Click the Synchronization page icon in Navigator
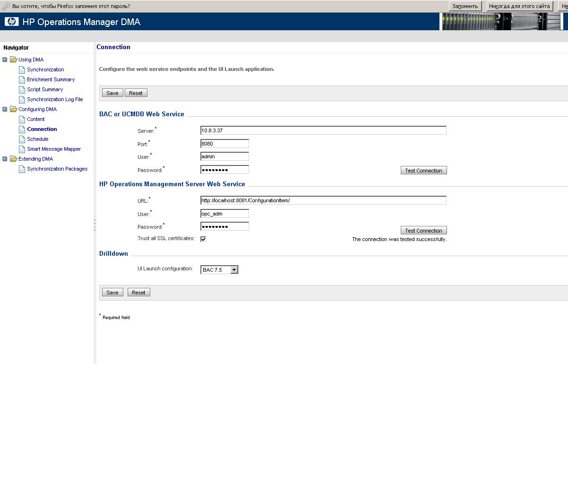This screenshot has width=568, height=484. tap(22, 69)
